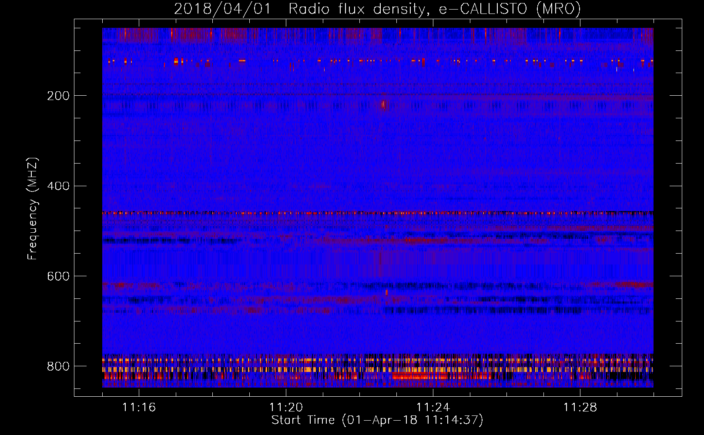This screenshot has width=704, height=435.
Task: Click the '11:28' time tick label
Action: [580, 408]
